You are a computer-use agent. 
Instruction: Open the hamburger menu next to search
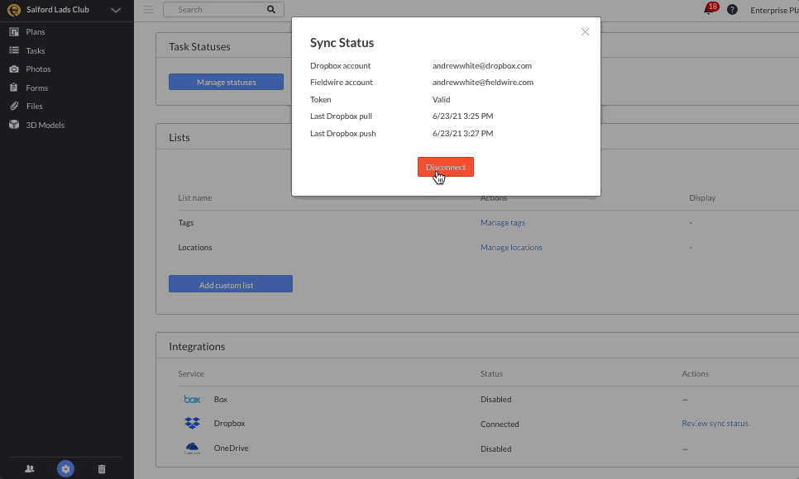pos(148,10)
